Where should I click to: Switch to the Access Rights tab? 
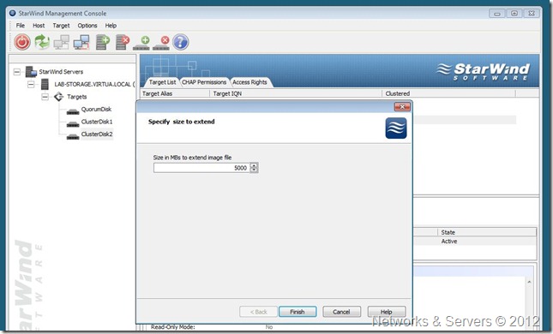click(x=249, y=82)
